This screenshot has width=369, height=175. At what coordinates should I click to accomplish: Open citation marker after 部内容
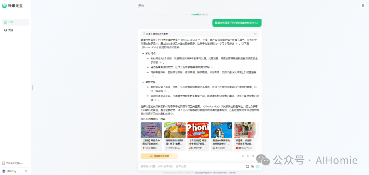pyautogui.click(x=160, y=63)
